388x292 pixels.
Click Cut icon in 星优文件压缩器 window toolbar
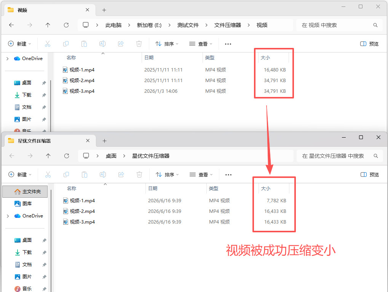coord(48,175)
